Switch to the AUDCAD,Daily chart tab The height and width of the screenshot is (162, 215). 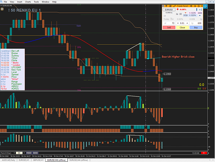pos(8,160)
